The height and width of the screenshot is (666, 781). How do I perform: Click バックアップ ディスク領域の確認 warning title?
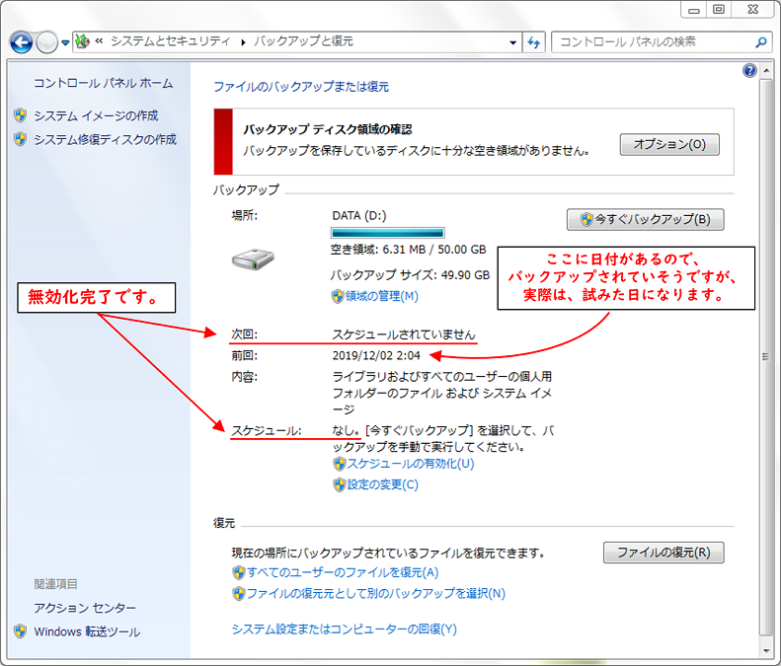pos(327,129)
